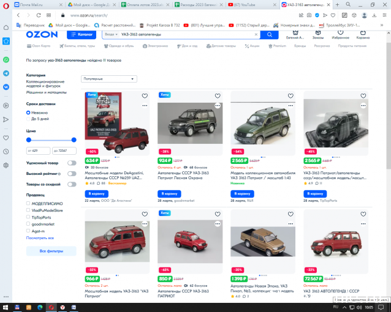Viewport: 391px width, 312px height.
Task: Expand the 'Везде' search category dropdown
Action: 111,34
